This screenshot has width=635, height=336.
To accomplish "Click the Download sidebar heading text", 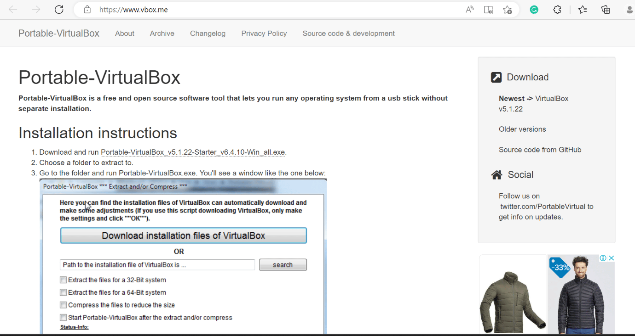I will click(x=528, y=77).
